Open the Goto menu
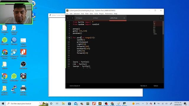This screenshot has height=106, width=189. (91, 14)
